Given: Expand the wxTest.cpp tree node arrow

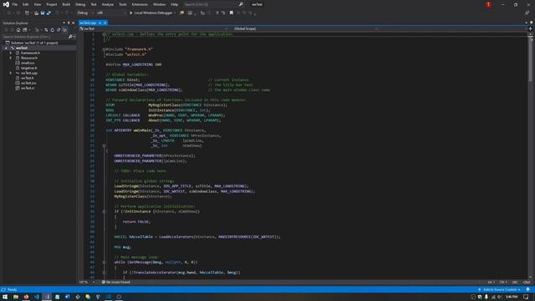Looking at the screenshot, I should pos(11,73).
